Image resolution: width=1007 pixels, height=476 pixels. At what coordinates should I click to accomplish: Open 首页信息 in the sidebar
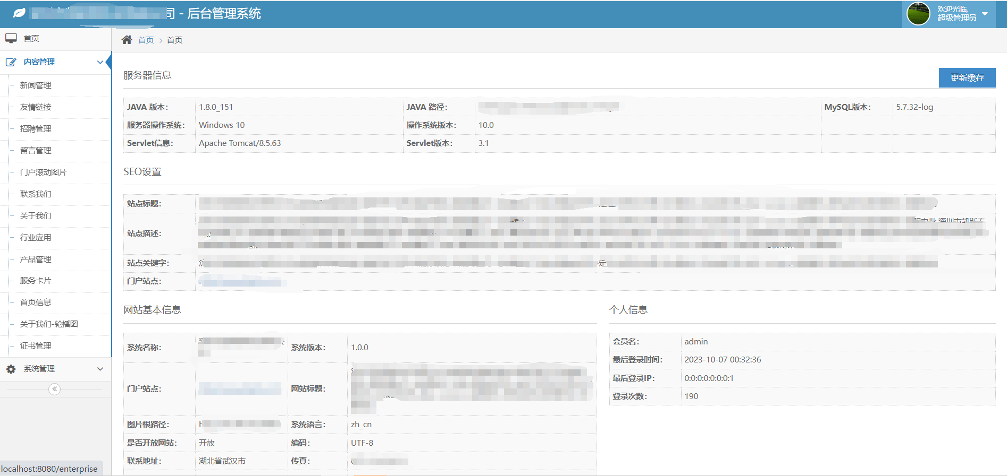point(36,302)
